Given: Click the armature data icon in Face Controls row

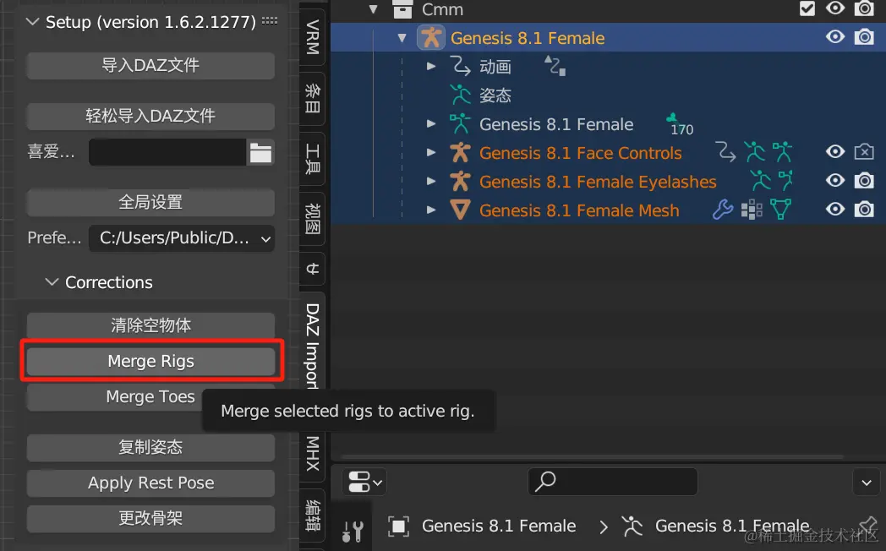Looking at the screenshot, I should coord(783,152).
